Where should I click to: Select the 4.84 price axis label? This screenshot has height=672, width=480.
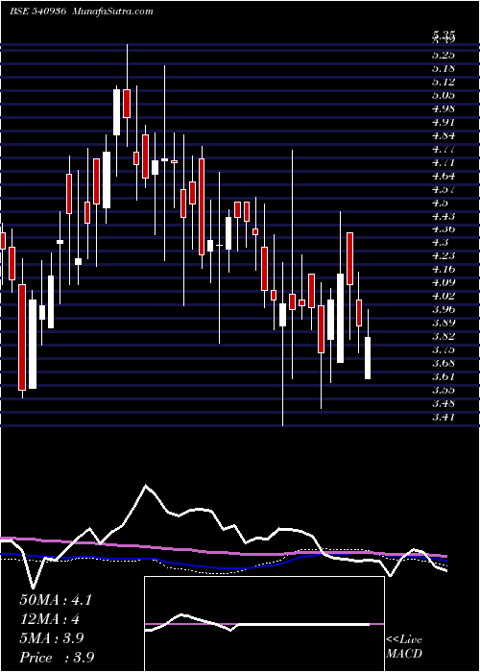[444, 135]
